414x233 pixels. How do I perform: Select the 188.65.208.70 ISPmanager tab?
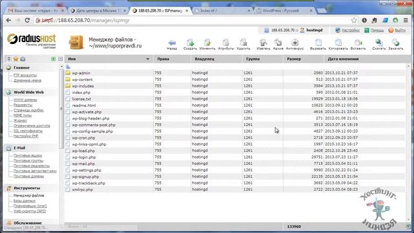pyautogui.click(x=160, y=10)
